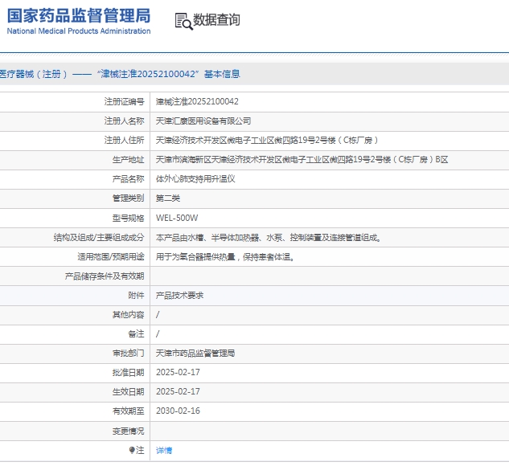Click the slash value in 其他内容 row
509x466 pixels.
158,315
